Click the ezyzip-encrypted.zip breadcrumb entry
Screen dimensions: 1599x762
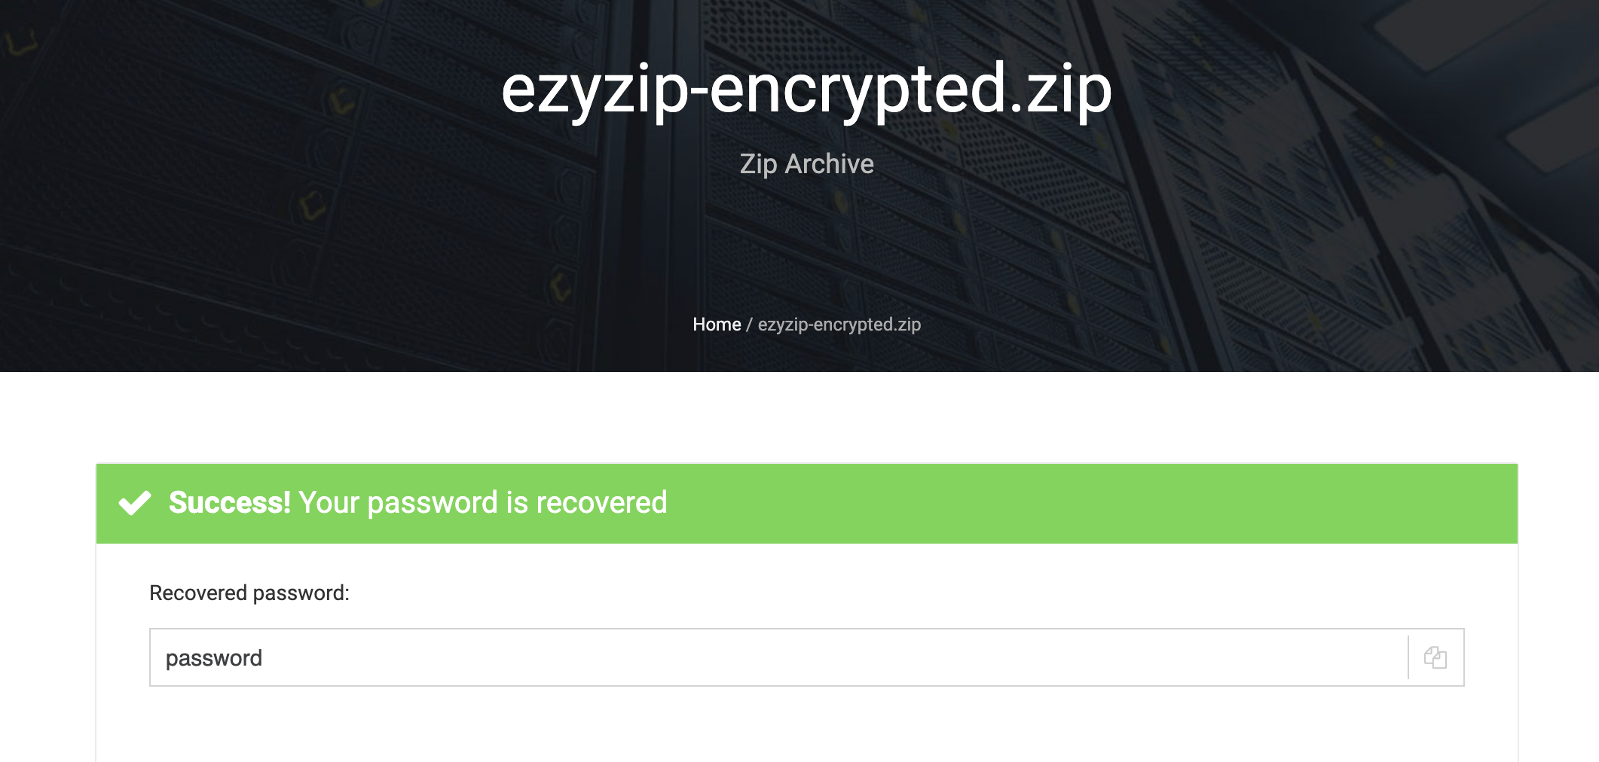click(x=839, y=325)
